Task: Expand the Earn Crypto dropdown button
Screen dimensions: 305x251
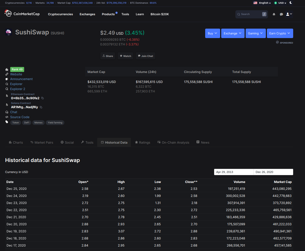Action: (280, 33)
